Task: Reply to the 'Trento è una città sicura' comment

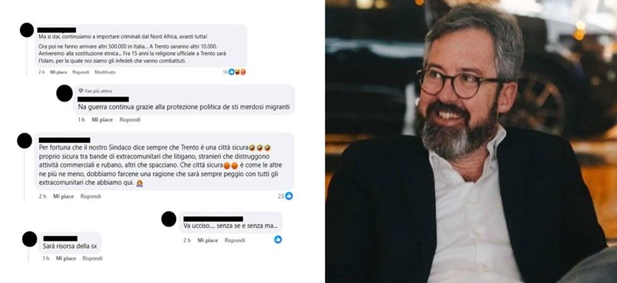Action: (x=91, y=196)
